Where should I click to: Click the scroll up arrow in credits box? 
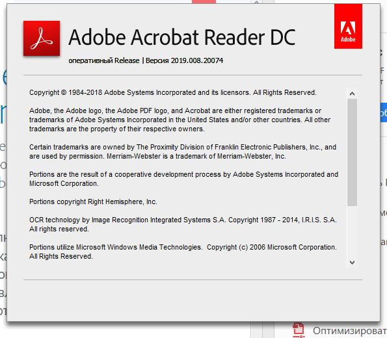click(352, 94)
